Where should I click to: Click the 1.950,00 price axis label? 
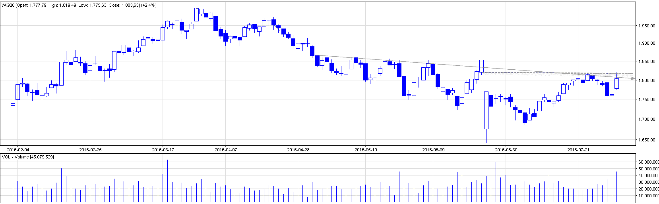point(647,26)
